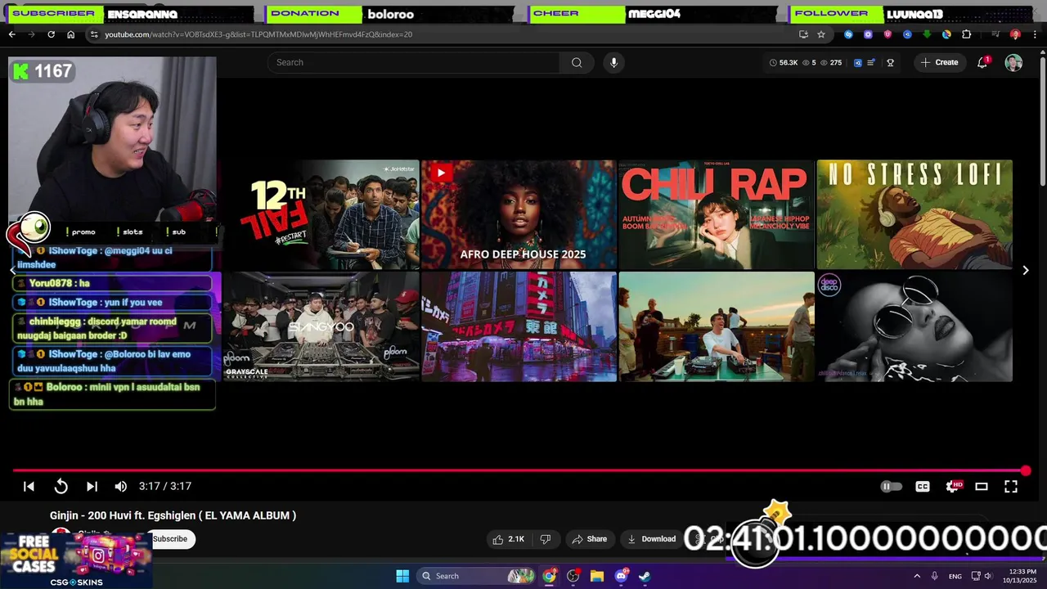Open the Sangyoo DJ set thumbnail
1047x589 pixels.
click(321, 326)
